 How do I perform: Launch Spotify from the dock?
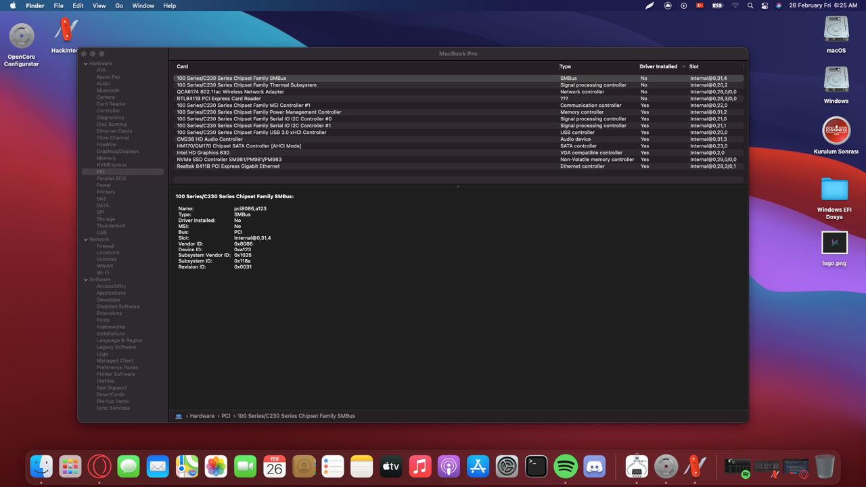[x=565, y=466]
